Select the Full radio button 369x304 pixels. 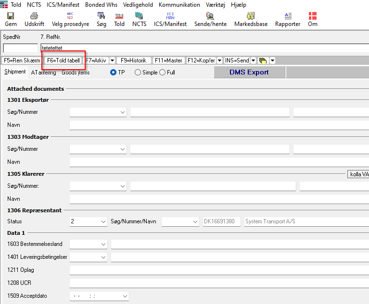[162, 73]
